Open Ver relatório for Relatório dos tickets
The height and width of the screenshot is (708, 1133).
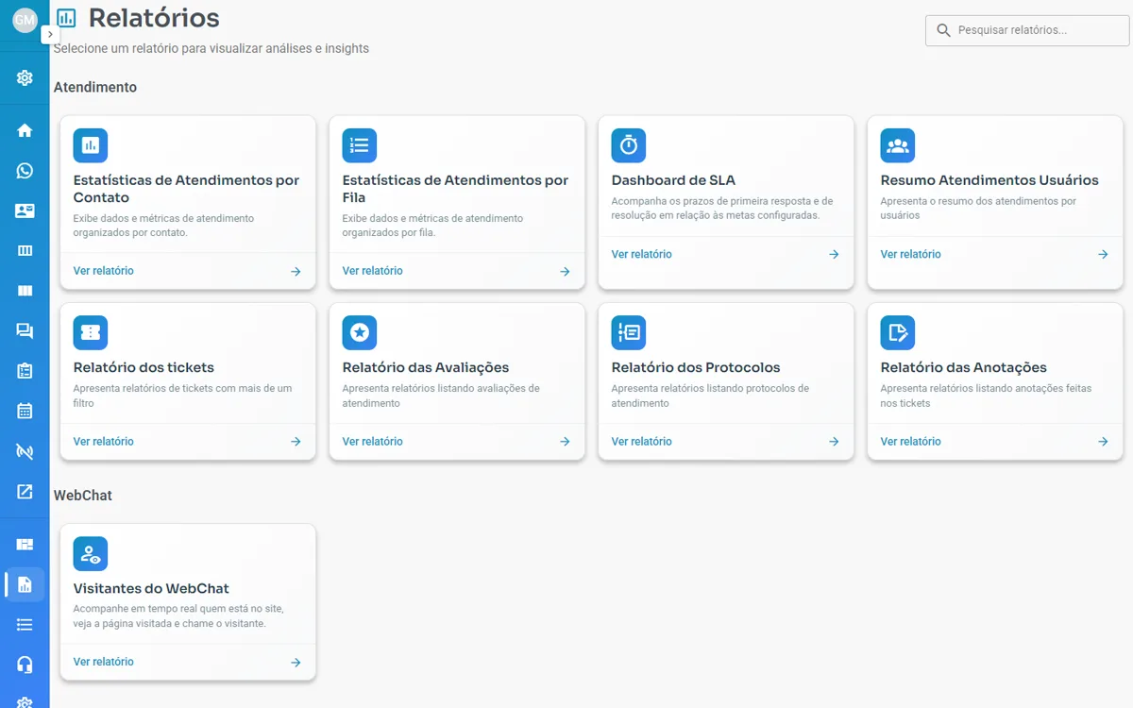coord(104,441)
